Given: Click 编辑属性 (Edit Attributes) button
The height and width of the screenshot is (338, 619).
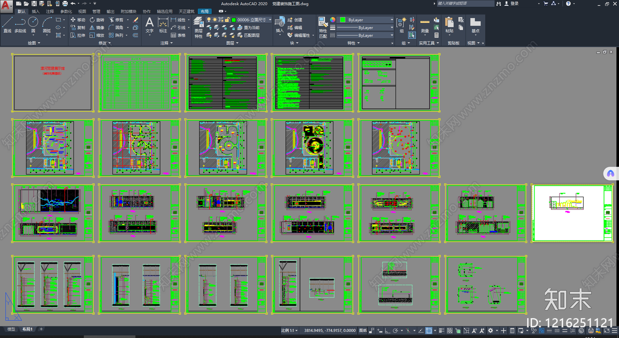Looking at the screenshot, I should [x=299, y=35].
